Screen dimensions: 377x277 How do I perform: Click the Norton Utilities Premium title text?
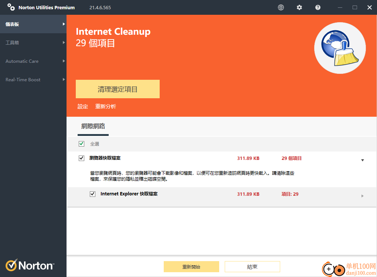point(47,7)
